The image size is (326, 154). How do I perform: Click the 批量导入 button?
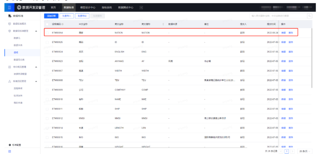click(67, 16)
